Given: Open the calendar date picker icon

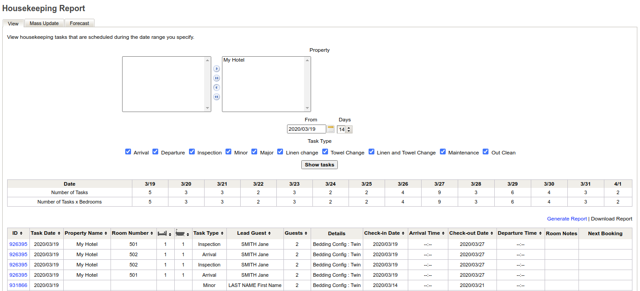Looking at the screenshot, I should (x=331, y=129).
